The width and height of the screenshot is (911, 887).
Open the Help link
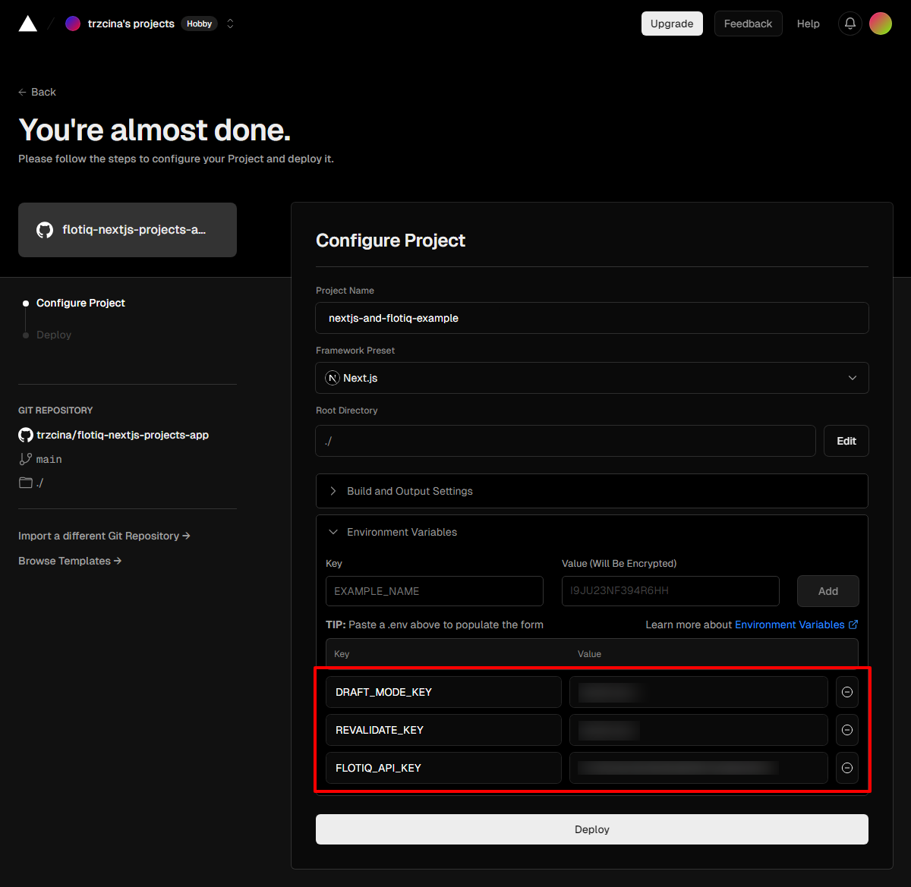809,24
